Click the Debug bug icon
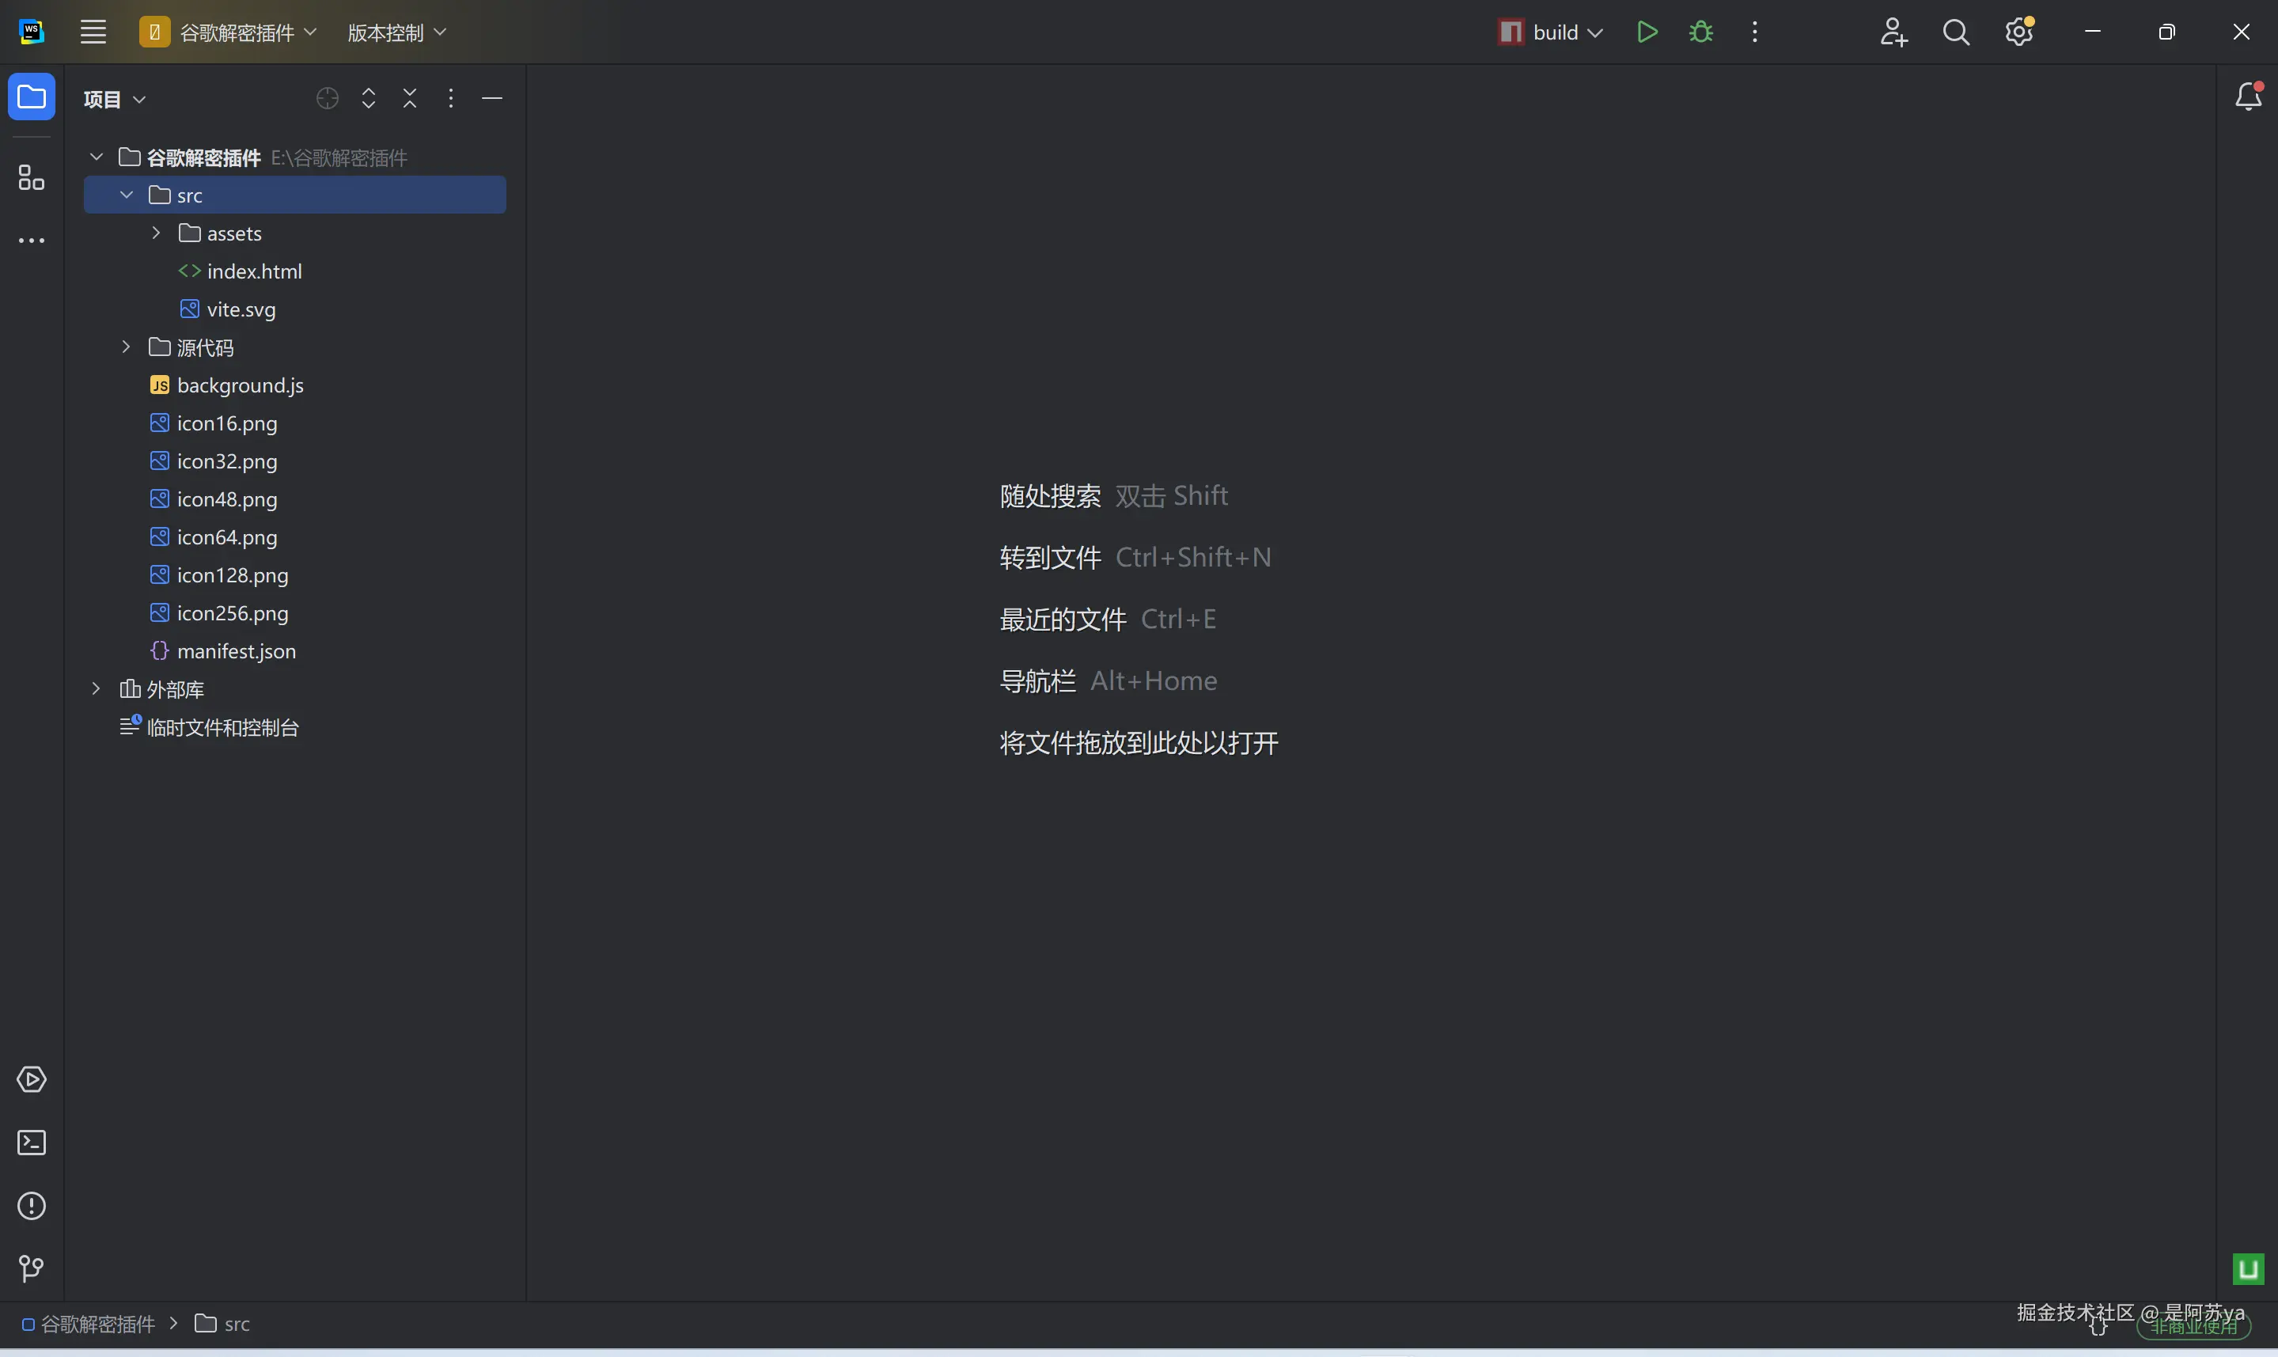The height and width of the screenshot is (1357, 2278). (1700, 32)
